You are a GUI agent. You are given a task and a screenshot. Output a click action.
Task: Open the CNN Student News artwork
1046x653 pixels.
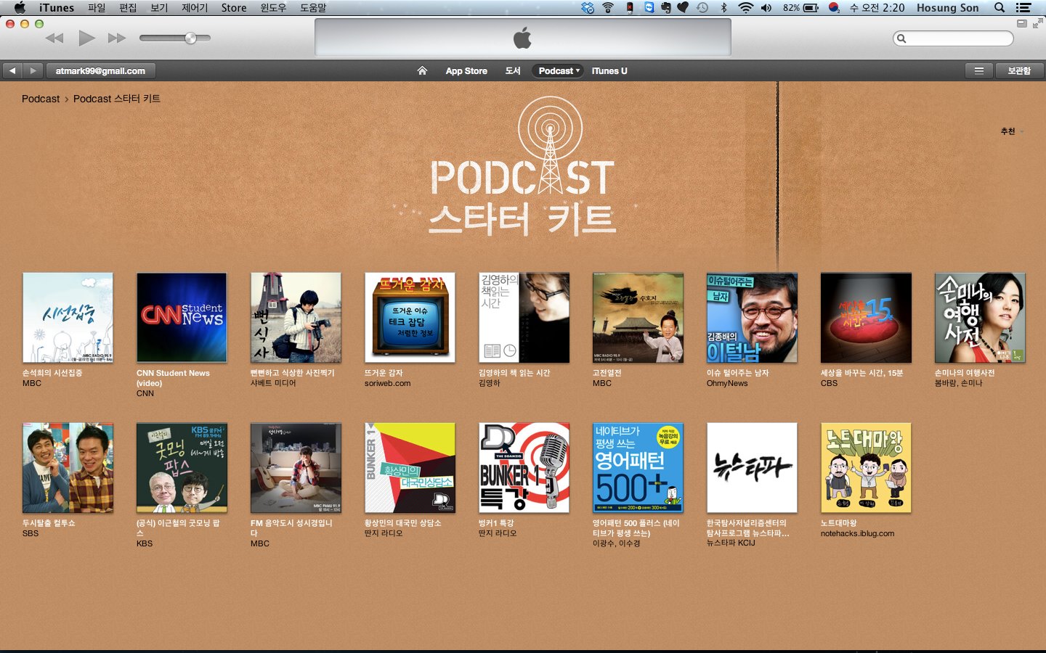point(182,318)
